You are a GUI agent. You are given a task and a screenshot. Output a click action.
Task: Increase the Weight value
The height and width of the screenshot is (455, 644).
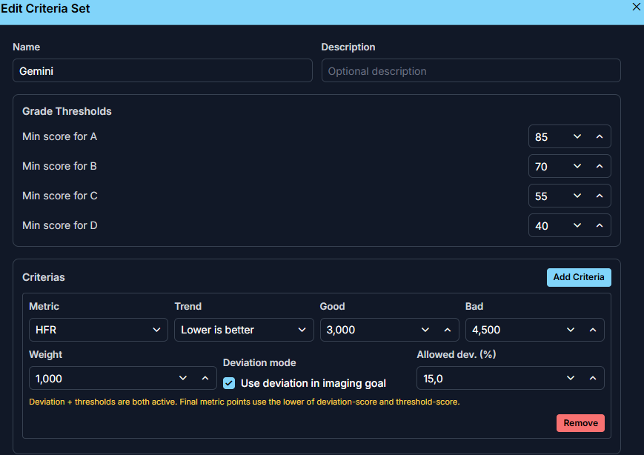tap(205, 379)
